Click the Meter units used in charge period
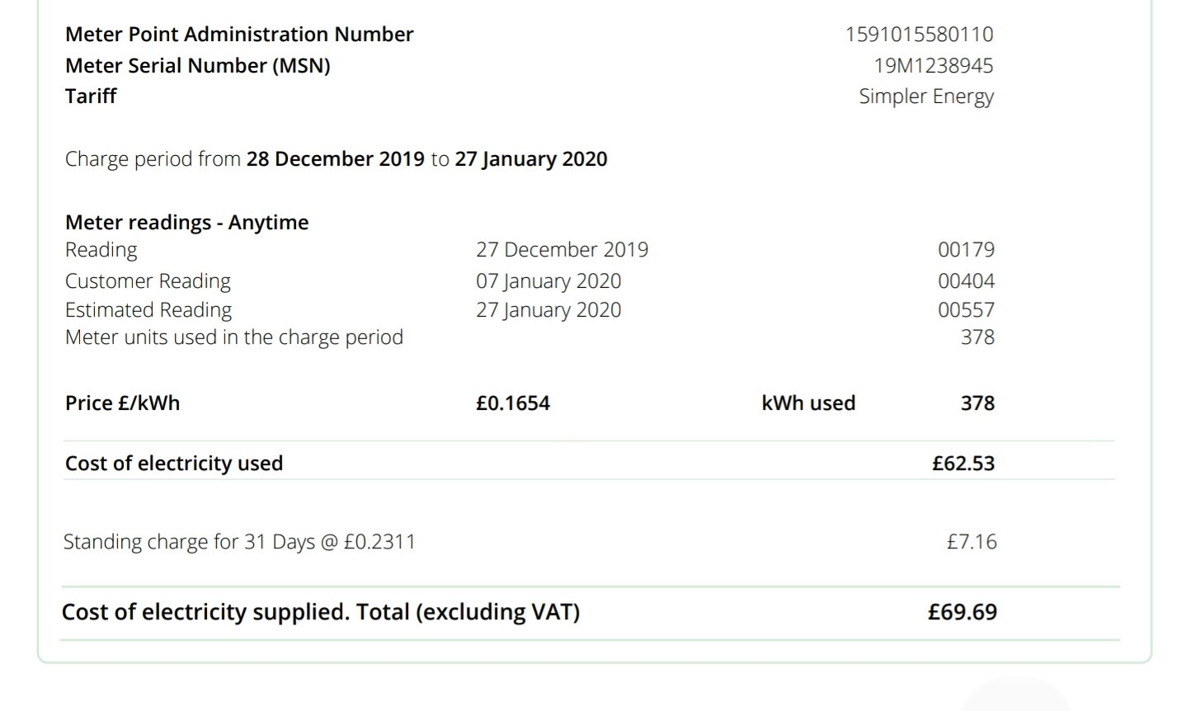Image resolution: width=1186 pixels, height=711 pixels. pyautogui.click(x=234, y=337)
